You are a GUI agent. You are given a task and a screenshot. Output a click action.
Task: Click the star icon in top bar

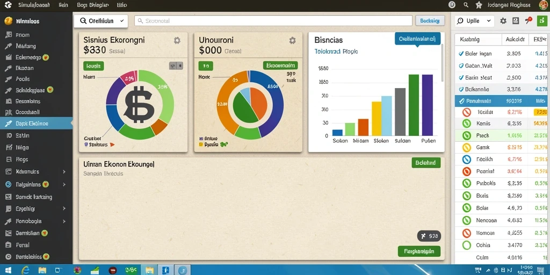pos(479,5)
